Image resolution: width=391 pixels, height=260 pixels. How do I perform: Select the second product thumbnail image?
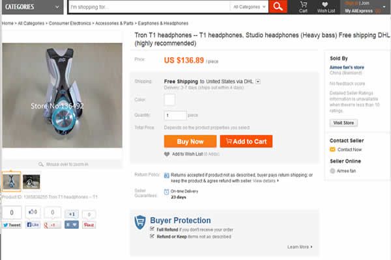[31, 181]
